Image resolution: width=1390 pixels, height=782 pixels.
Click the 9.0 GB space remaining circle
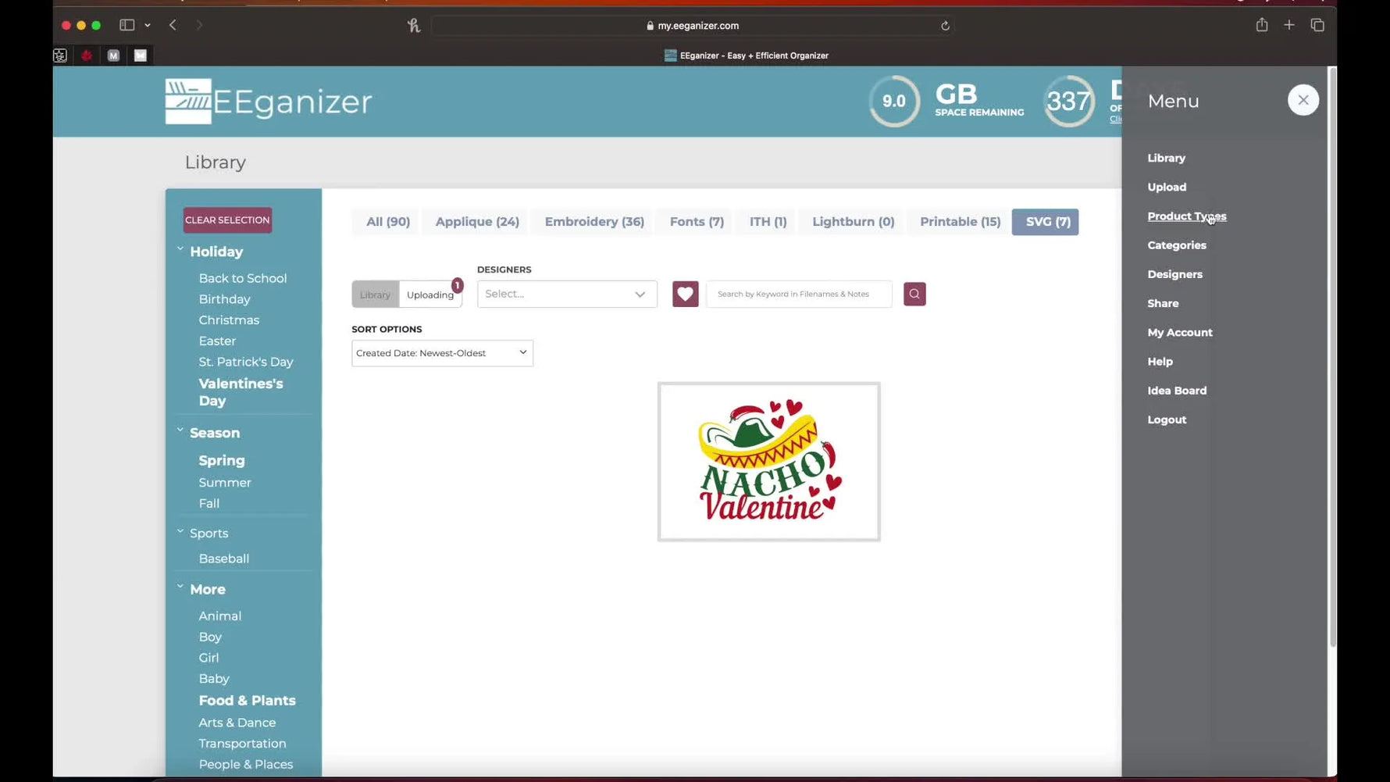(893, 101)
